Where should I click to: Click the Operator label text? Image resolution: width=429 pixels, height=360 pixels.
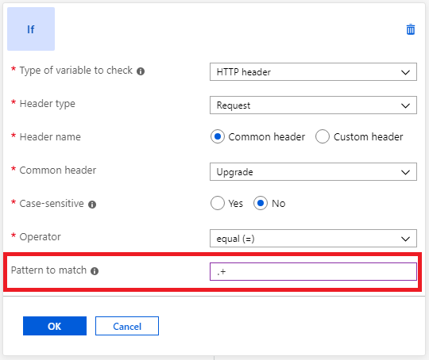[x=41, y=237]
